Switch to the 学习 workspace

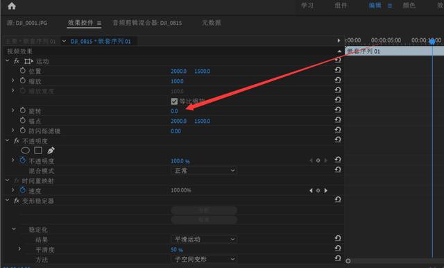[307, 6]
